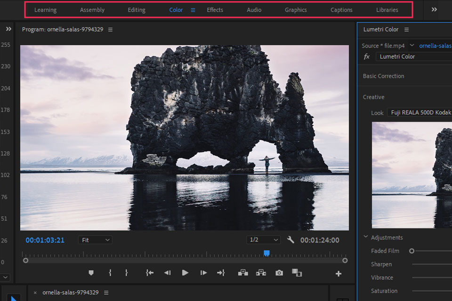Open the Button Editor plus icon
Image resolution: width=452 pixels, height=301 pixels.
338,273
